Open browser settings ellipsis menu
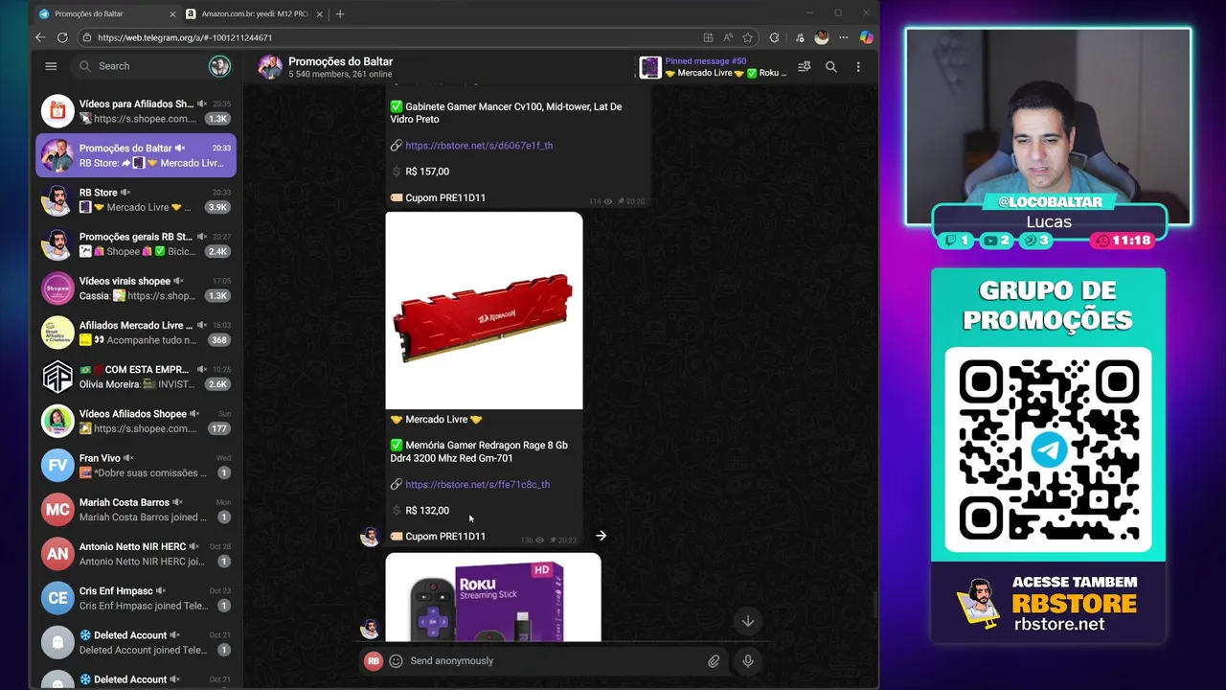Image resolution: width=1226 pixels, height=690 pixels. coord(843,37)
